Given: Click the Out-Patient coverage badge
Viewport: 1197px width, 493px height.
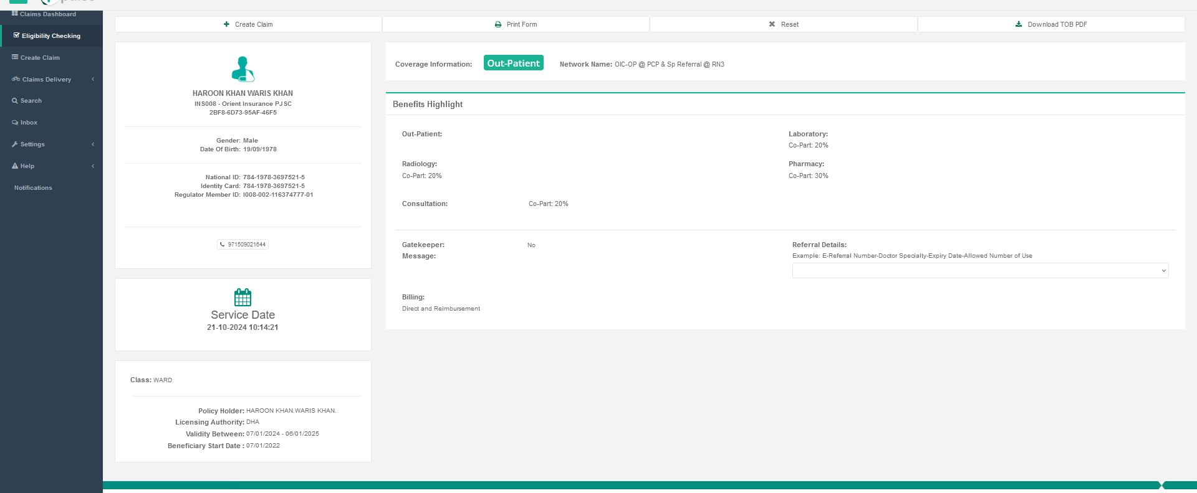Looking at the screenshot, I should [513, 63].
